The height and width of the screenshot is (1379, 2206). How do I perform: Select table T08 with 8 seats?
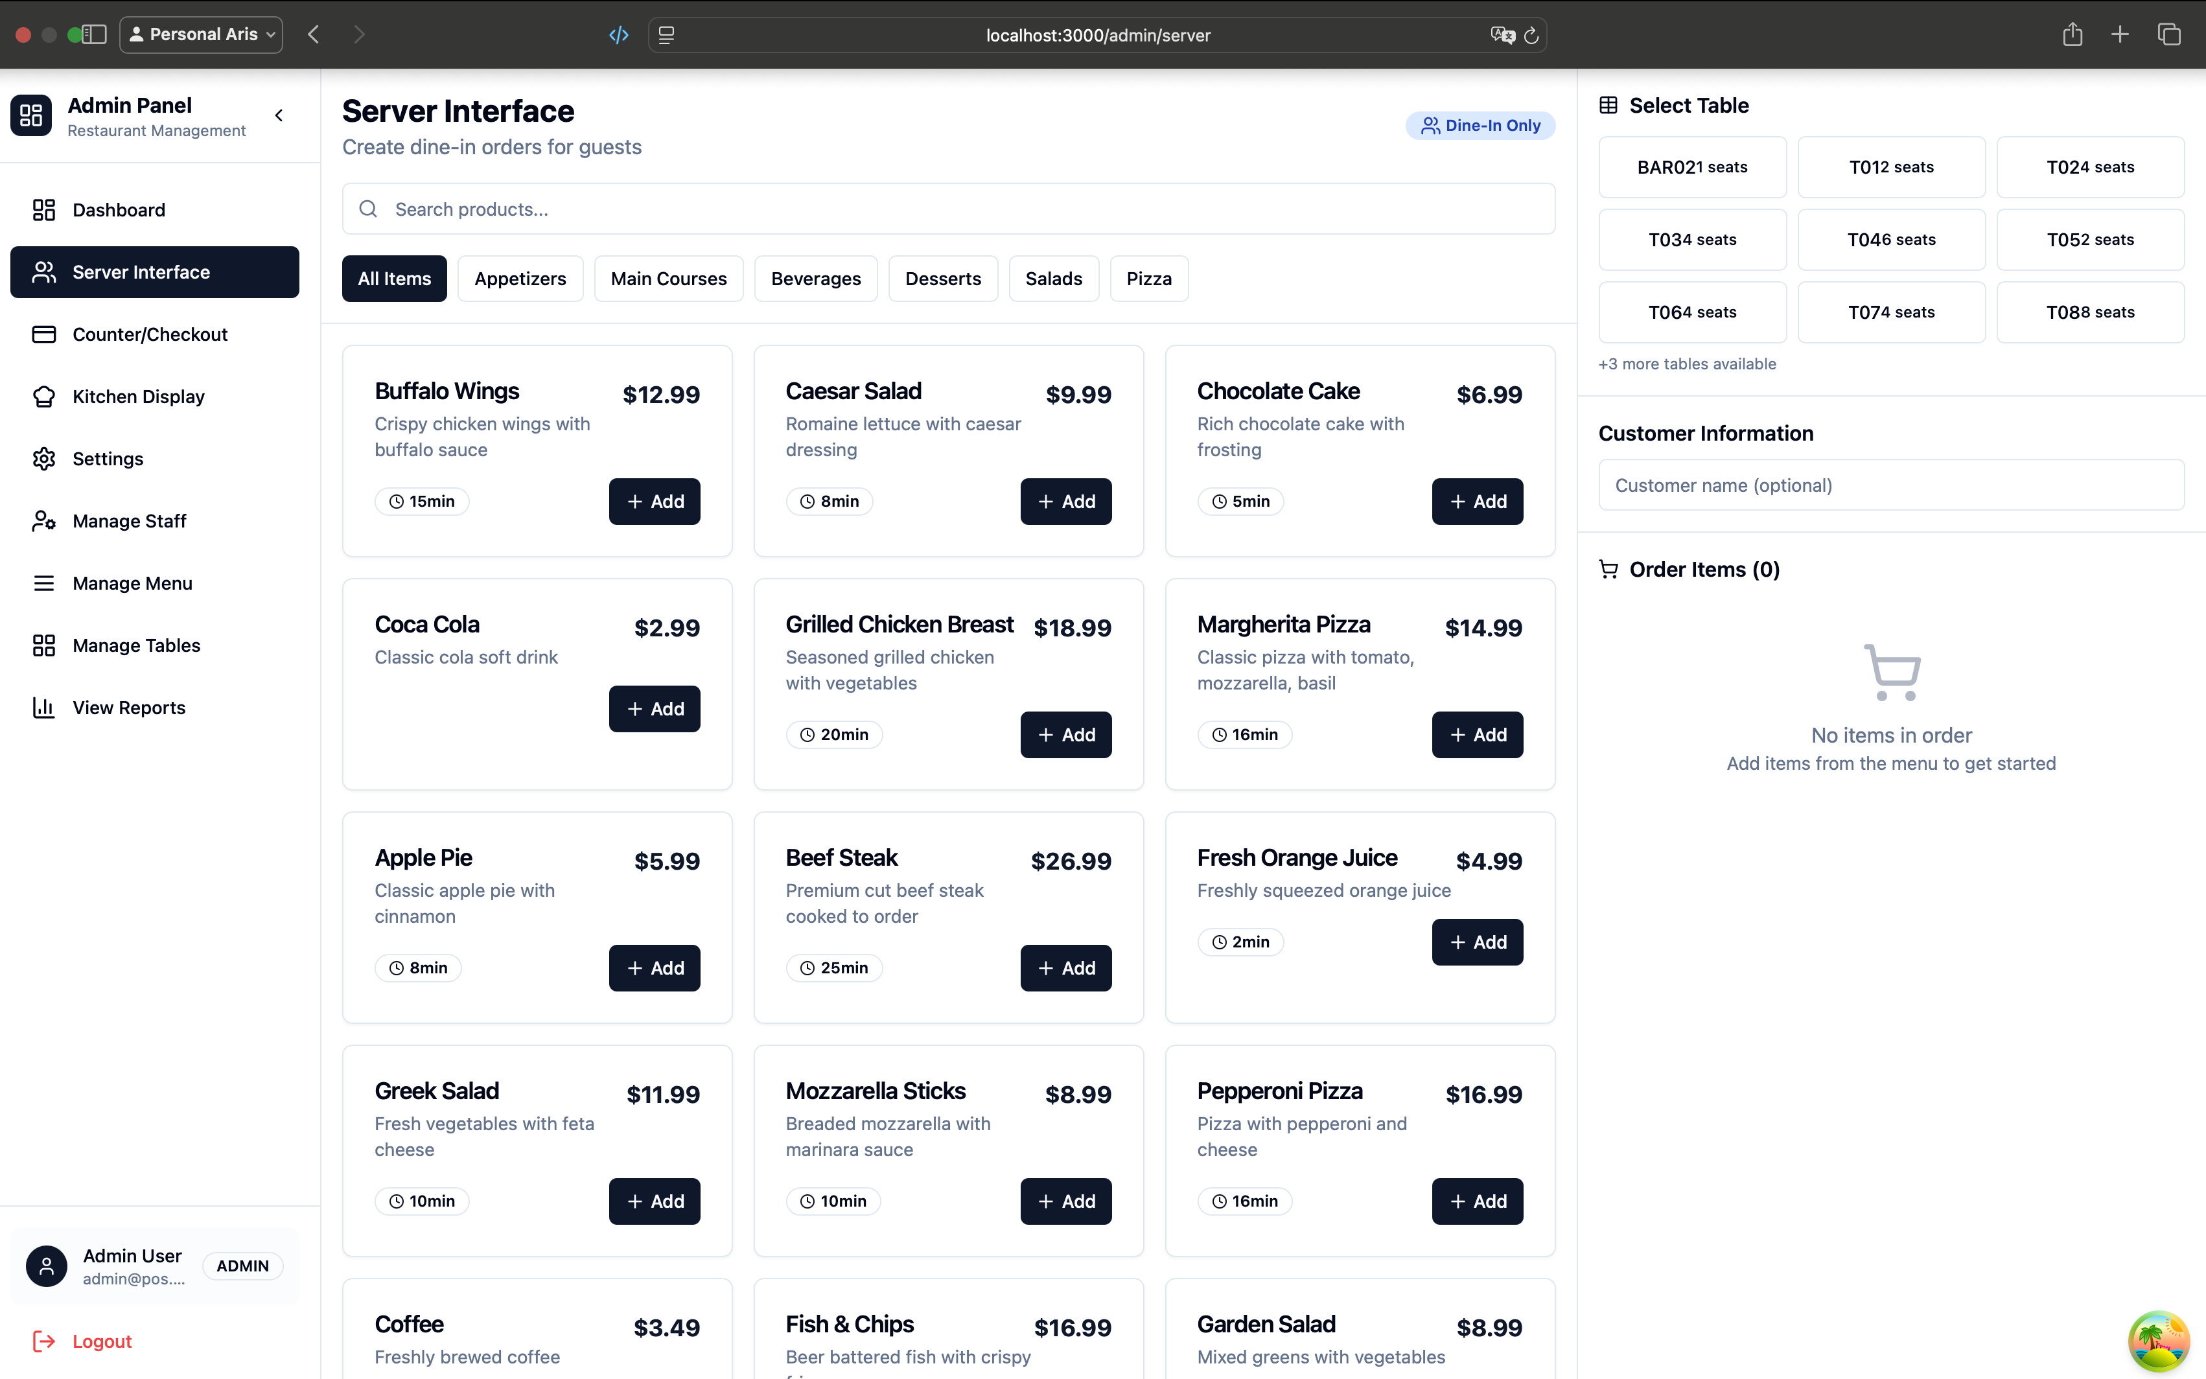[x=2090, y=312]
